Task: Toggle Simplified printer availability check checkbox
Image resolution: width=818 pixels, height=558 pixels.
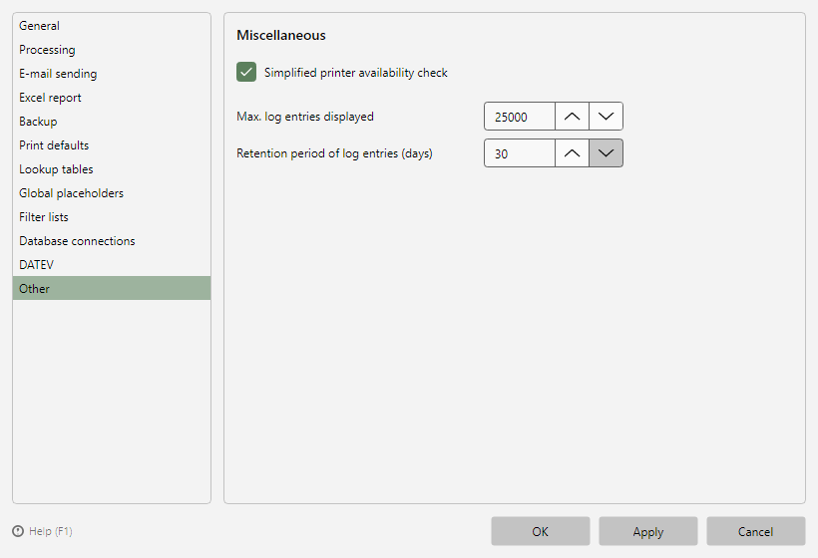Action: [x=246, y=72]
